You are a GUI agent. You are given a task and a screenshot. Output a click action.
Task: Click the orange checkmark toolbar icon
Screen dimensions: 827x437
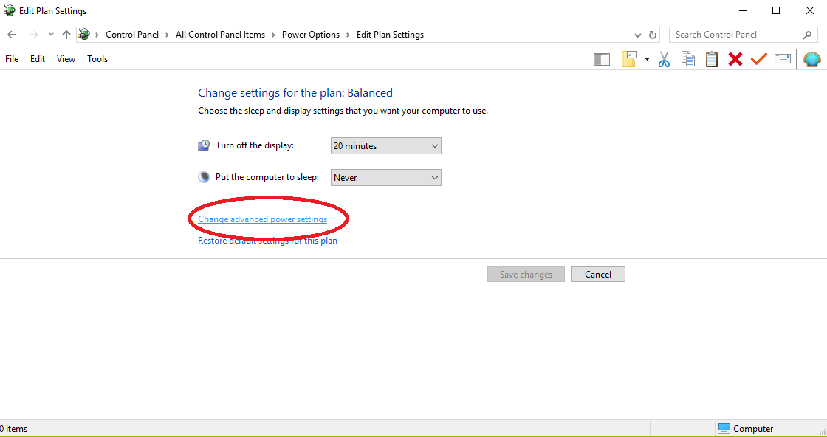point(759,59)
